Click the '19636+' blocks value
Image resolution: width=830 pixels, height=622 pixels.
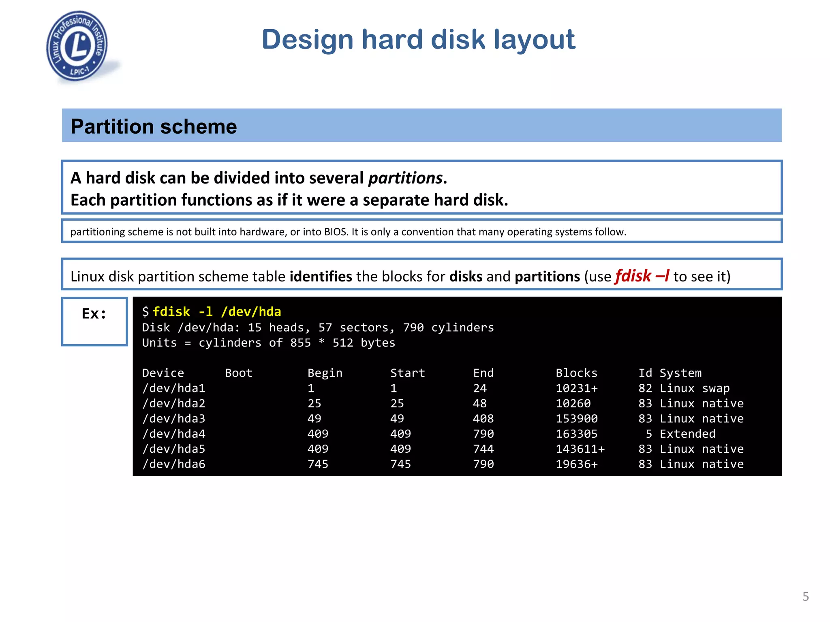tap(577, 464)
